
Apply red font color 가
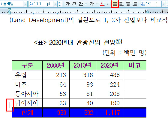[x=102, y=4]
